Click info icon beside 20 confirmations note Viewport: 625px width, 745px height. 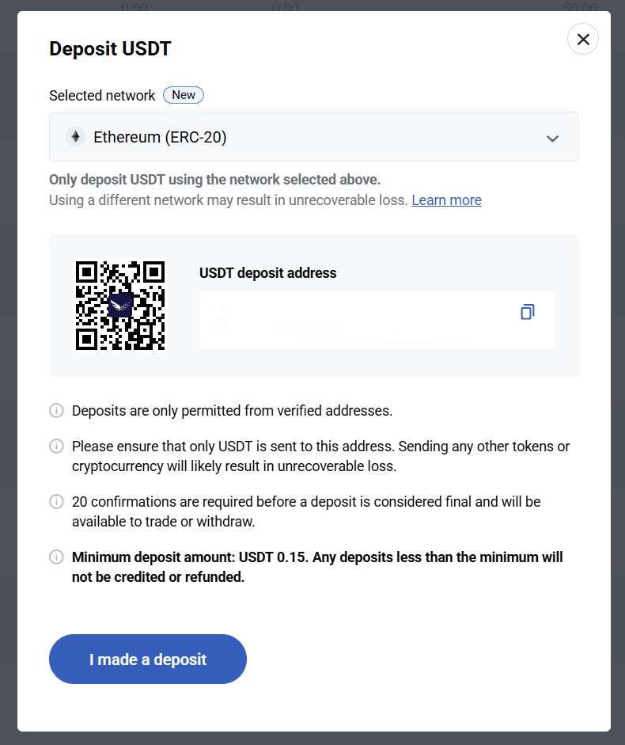(56, 502)
